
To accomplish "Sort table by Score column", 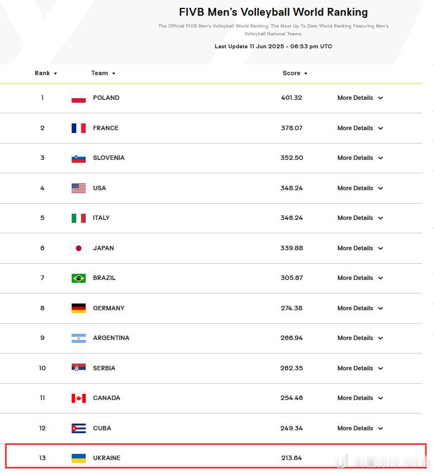I will tap(295, 74).
